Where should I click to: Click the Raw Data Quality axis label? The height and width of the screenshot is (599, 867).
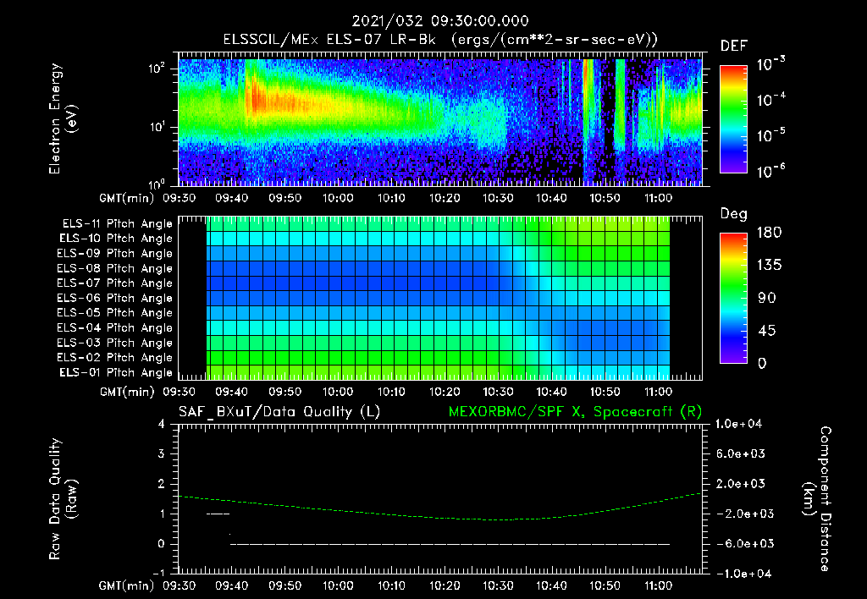coord(63,499)
